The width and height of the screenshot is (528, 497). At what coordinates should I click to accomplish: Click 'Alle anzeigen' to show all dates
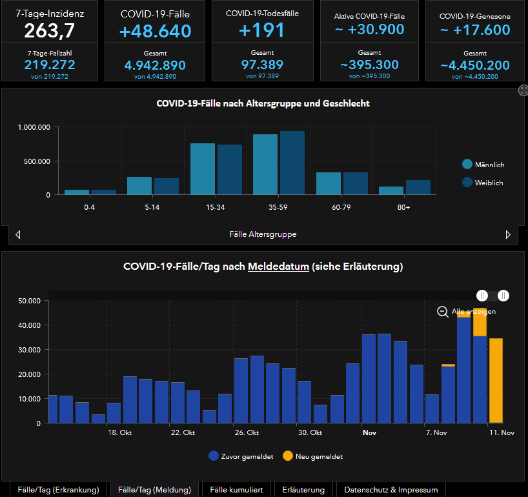click(x=473, y=312)
